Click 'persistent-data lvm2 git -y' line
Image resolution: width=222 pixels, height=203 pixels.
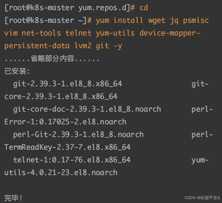(63, 46)
